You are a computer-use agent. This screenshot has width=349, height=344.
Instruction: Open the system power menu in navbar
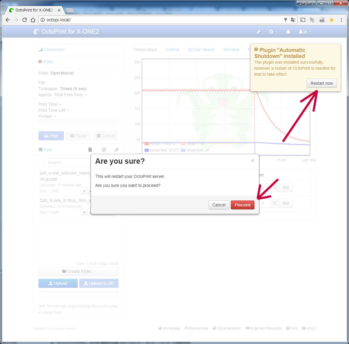click(272, 31)
